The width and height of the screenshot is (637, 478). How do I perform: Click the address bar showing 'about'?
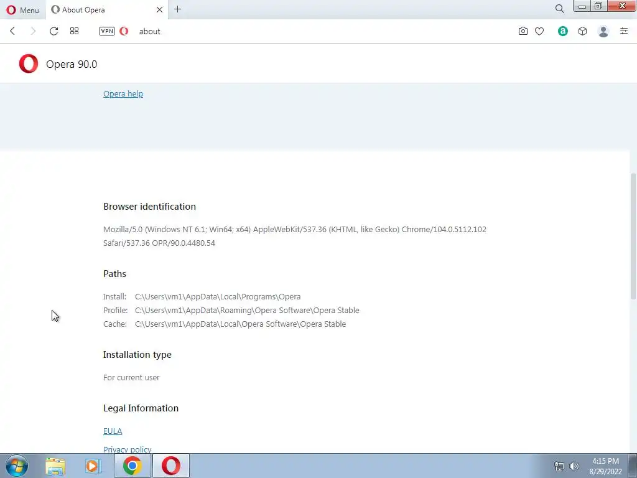(149, 31)
